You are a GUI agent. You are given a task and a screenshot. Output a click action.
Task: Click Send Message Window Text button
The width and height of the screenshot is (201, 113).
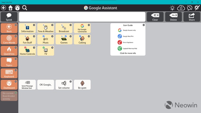pyautogui.click(x=28, y=85)
